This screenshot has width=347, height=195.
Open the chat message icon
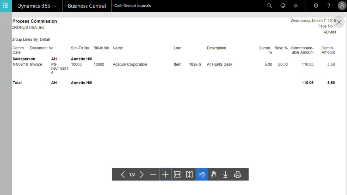click(296, 6)
